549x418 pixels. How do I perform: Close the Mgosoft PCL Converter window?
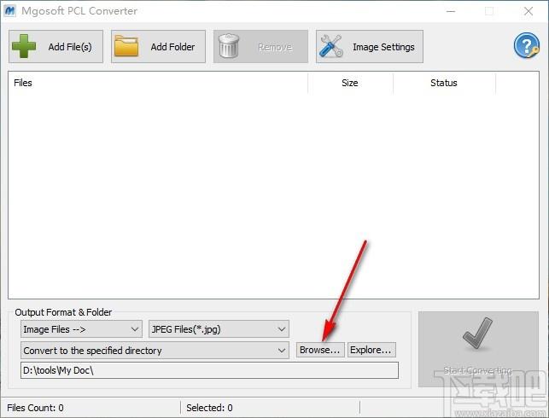(529, 11)
